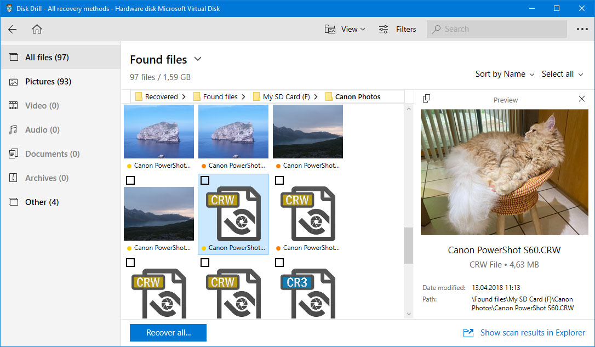Click Show scan results in Explorer link
Screen dimensions: 595x347
tap(533, 333)
